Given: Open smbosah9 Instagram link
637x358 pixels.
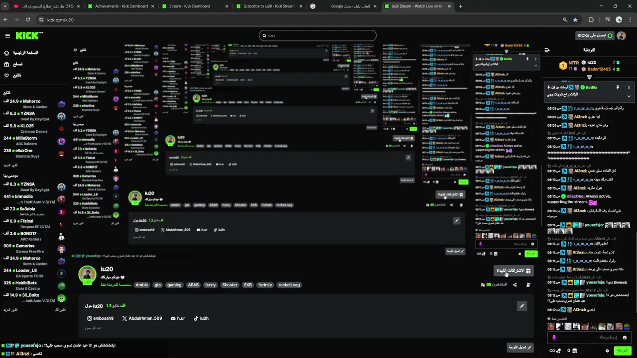Looking at the screenshot, I should 101,318.
